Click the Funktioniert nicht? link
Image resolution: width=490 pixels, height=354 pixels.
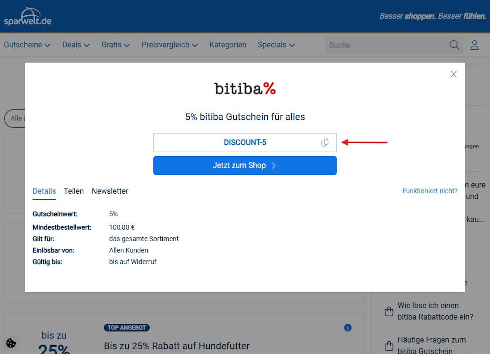(430, 191)
